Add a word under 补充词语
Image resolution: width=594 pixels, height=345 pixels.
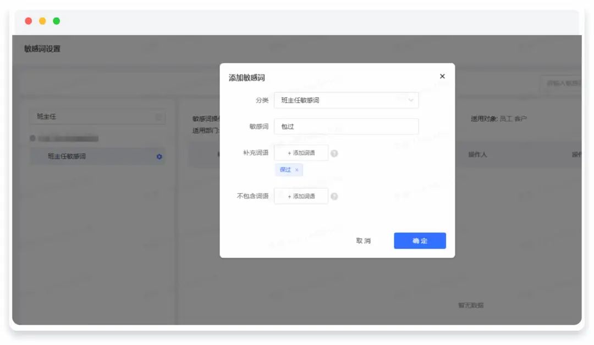(301, 153)
